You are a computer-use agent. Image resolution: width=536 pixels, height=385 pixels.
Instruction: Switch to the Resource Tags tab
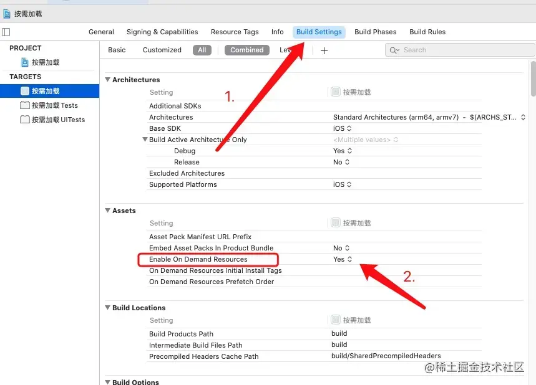235,32
